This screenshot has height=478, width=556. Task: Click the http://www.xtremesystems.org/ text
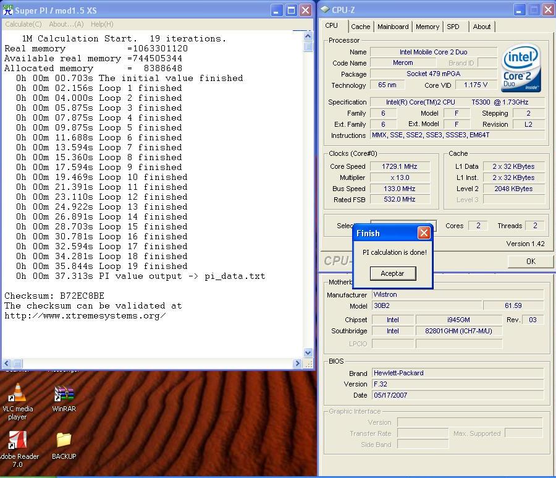click(x=85, y=315)
